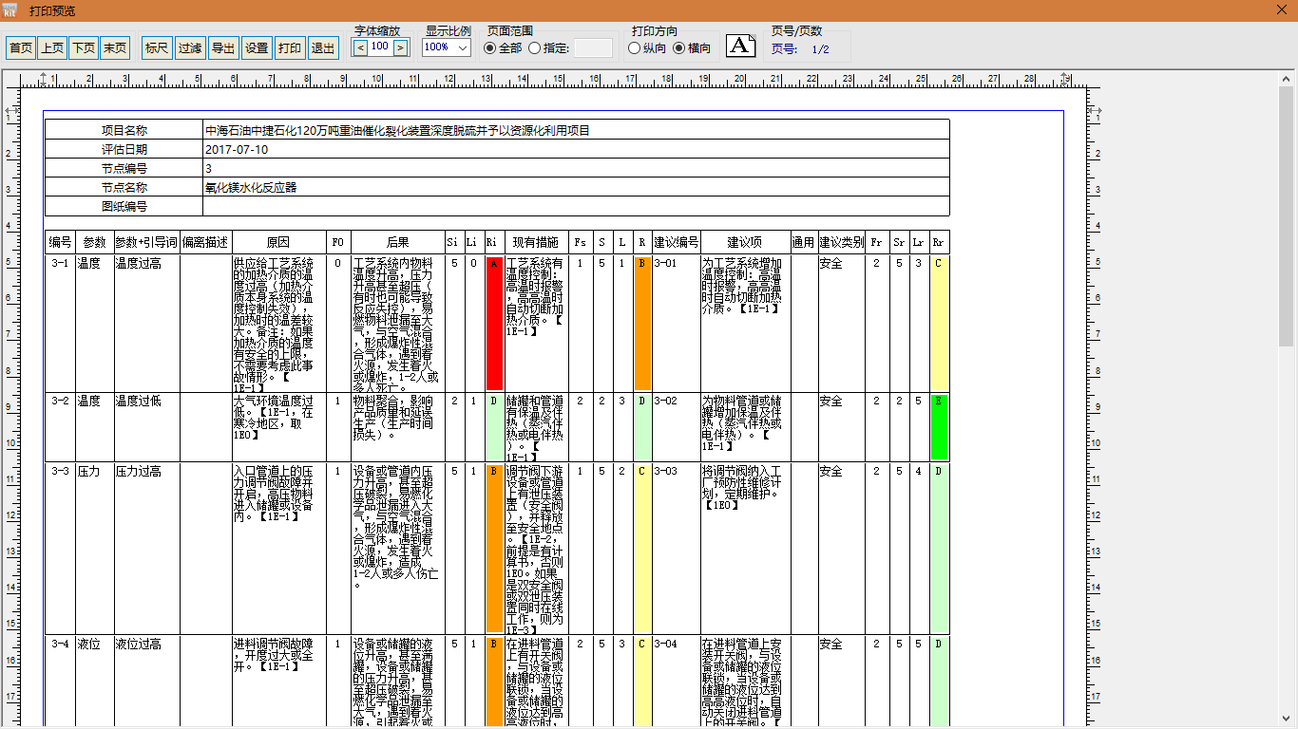1298x729 pixels.
Task: Toggle the ruler with 标尺 button
Action: pyautogui.click(x=157, y=47)
